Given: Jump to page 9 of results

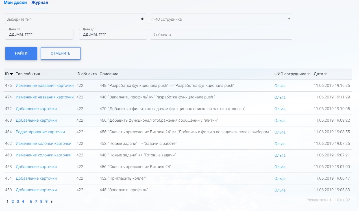Looking at the screenshot, I should [46, 202].
